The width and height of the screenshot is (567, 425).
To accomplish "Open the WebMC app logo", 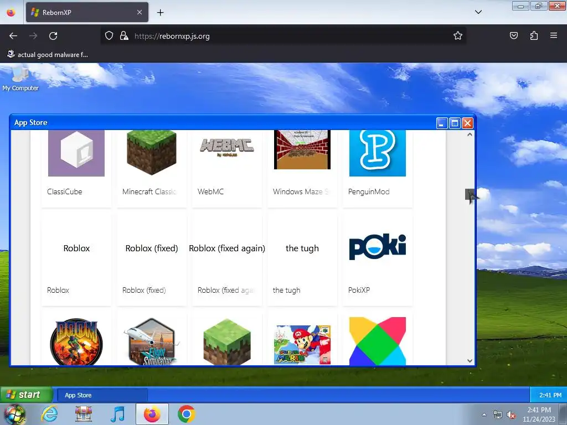I will click(x=227, y=147).
